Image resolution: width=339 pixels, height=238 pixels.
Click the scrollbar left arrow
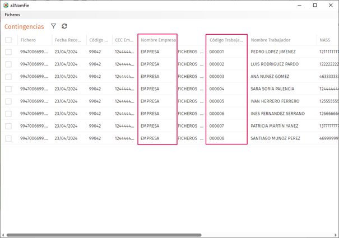pyautogui.click(x=3, y=235)
